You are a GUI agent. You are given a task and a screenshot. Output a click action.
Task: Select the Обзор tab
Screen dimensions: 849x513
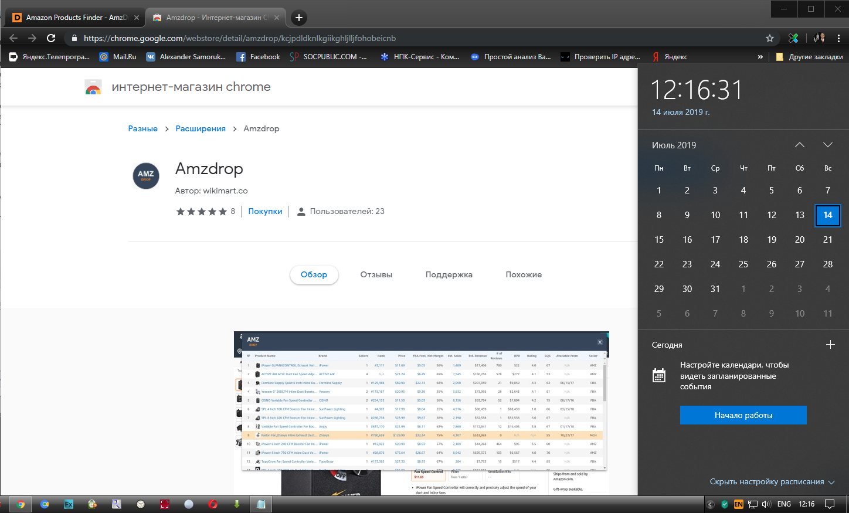[x=314, y=274]
